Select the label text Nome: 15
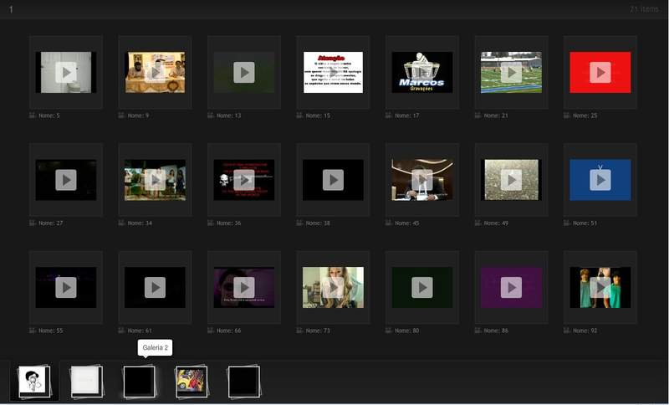669x405 pixels. pyautogui.click(x=318, y=115)
